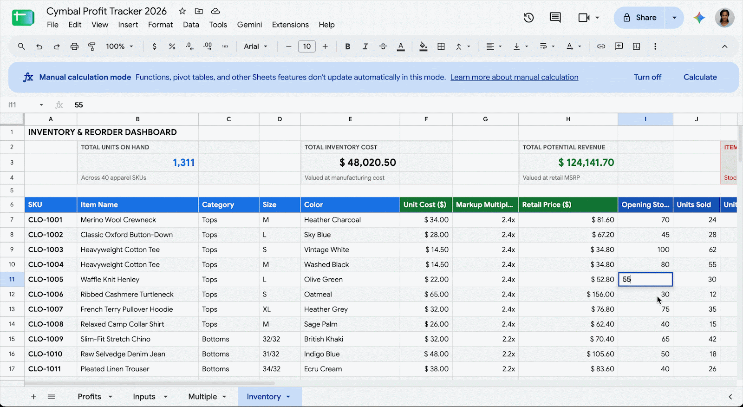Show the side panel chevron
This screenshot has width=743, height=407.
(730, 397)
